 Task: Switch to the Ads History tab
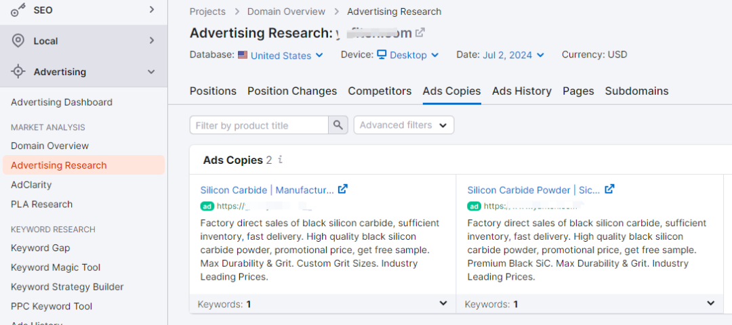pos(521,91)
